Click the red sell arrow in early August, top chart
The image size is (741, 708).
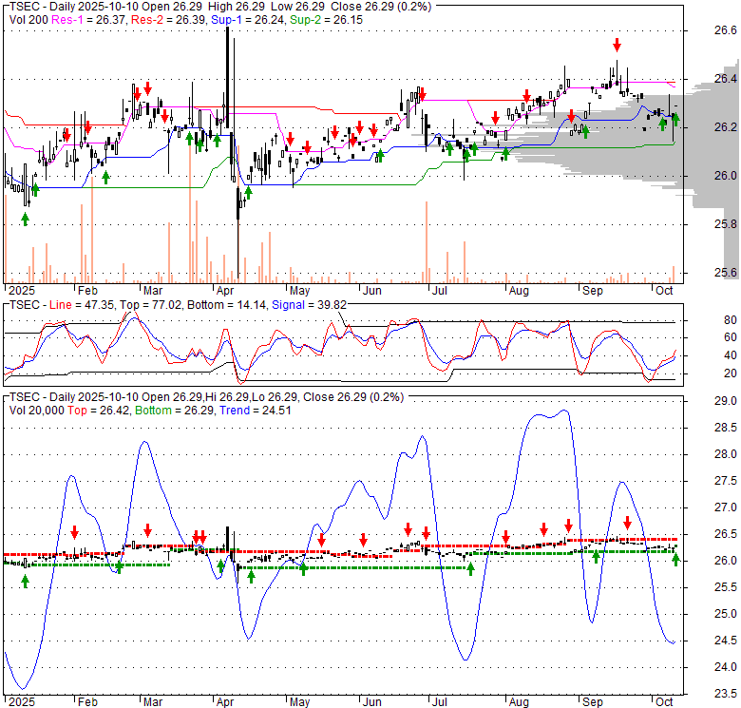(x=525, y=95)
